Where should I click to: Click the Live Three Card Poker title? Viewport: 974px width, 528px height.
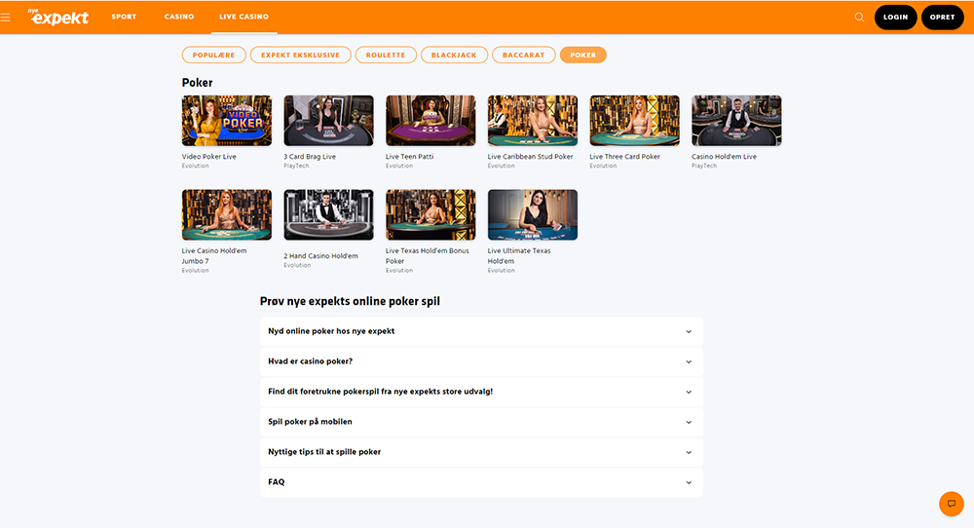[x=625, y=157]
